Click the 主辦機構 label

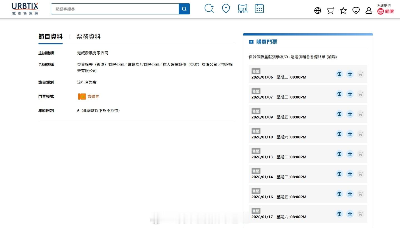click(x=46, y=53)
